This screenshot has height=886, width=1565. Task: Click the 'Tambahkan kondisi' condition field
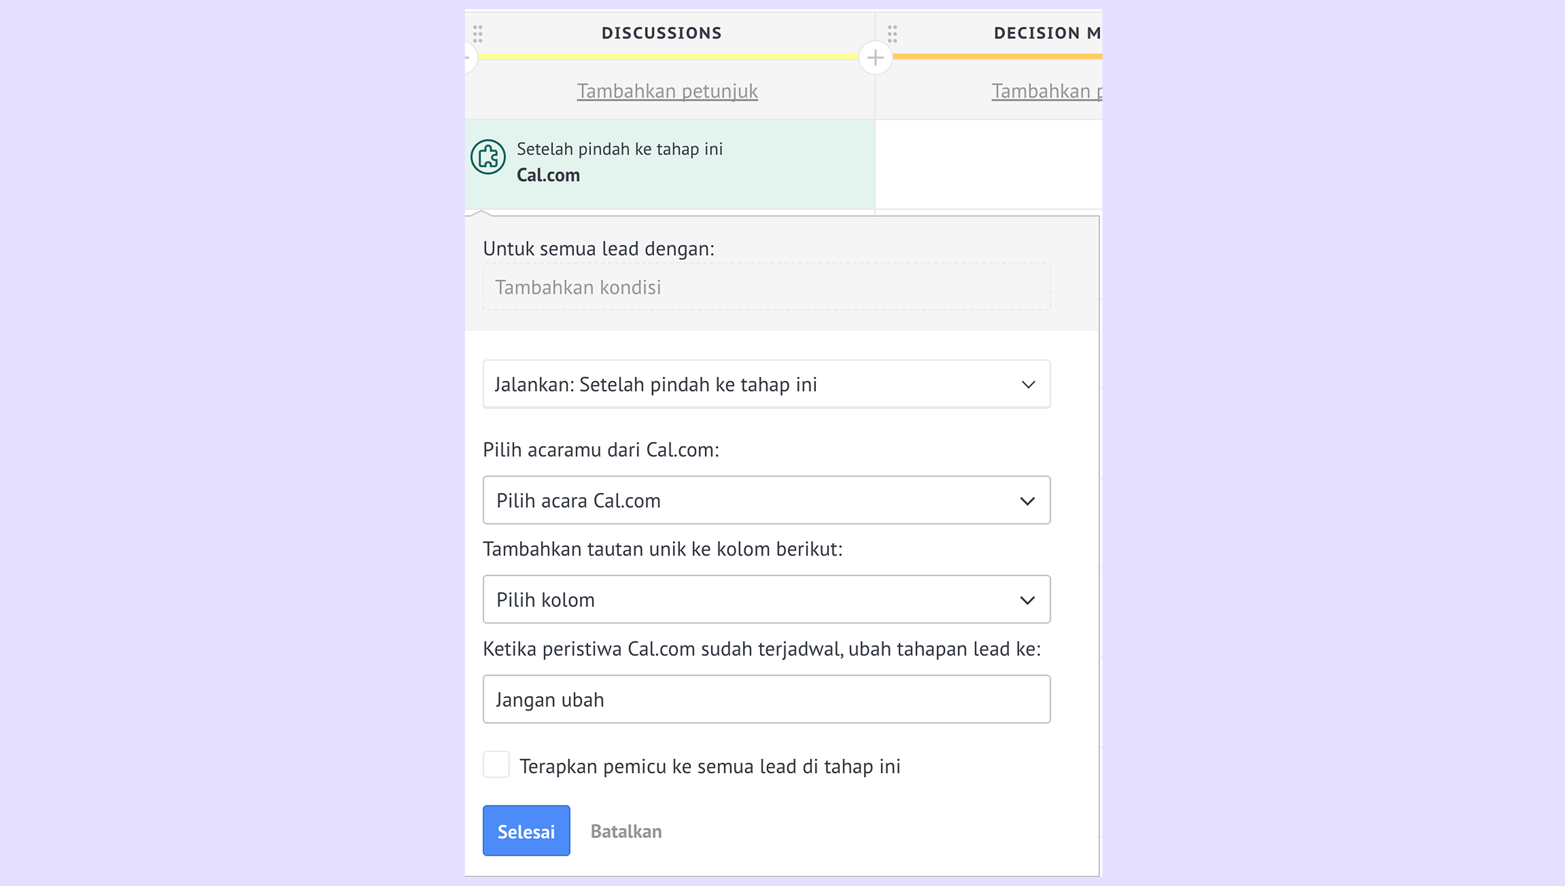(x=766, y=287)
